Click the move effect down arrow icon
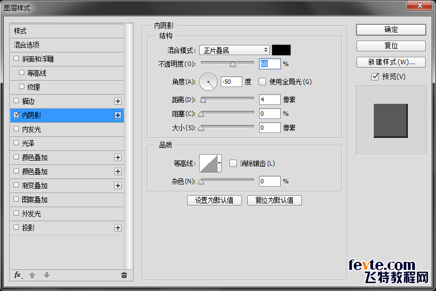This screenshot has height=291, width=436. 47,275
